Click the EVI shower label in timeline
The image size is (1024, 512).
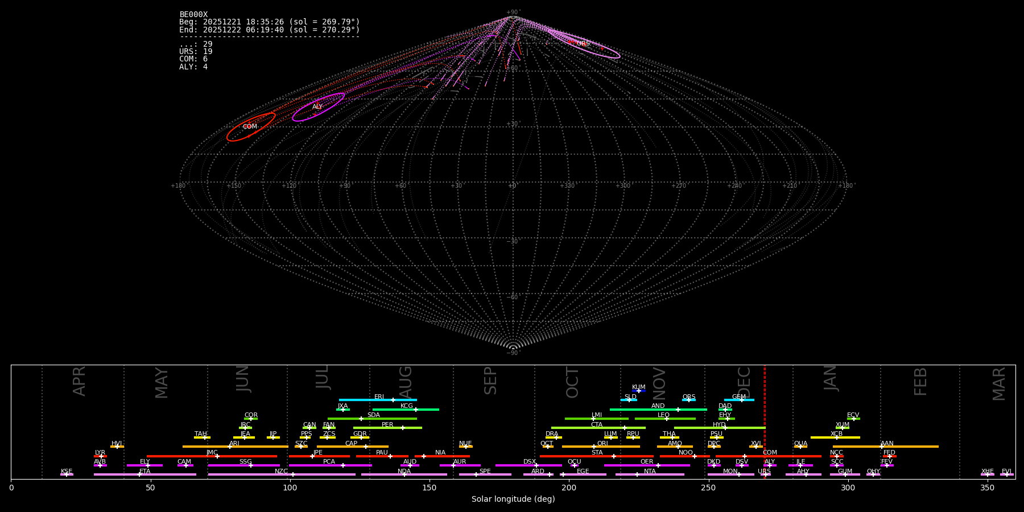coord(1006,472)
